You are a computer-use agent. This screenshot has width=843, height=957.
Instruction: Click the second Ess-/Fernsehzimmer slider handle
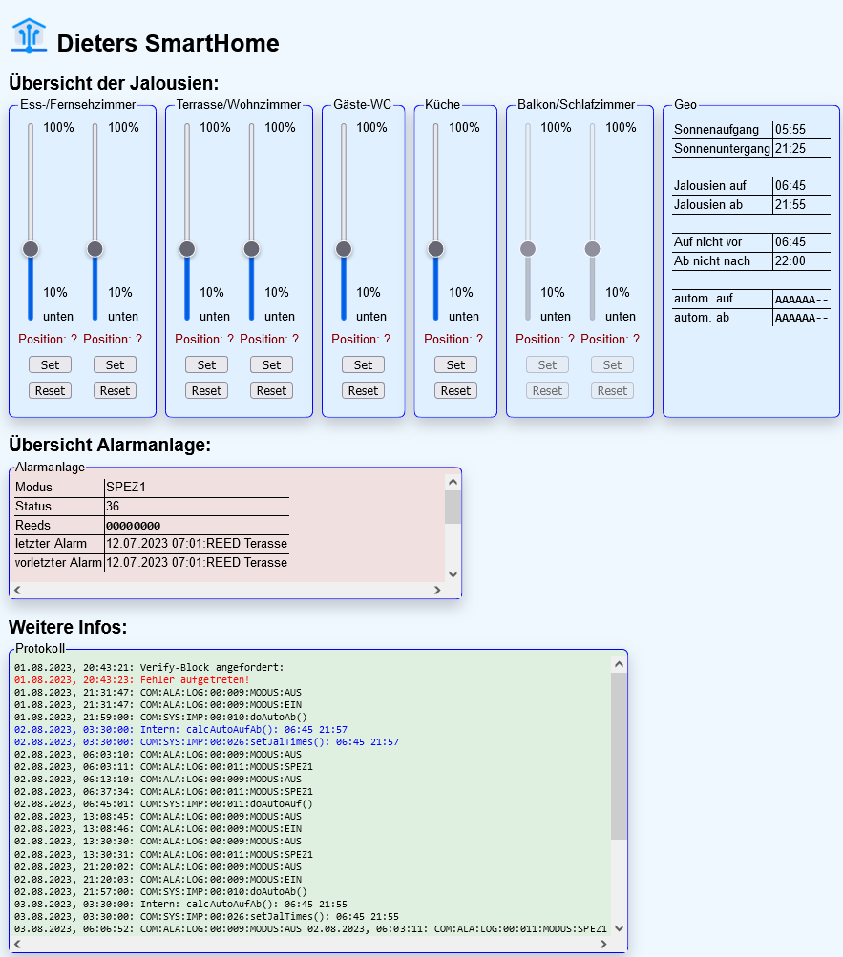click(95, 249)
